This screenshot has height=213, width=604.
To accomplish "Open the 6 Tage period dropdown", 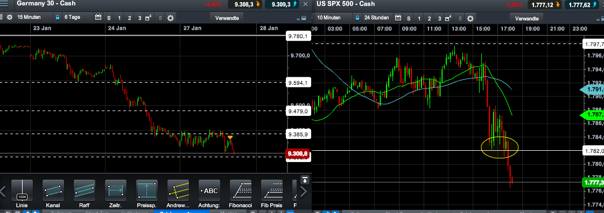I will point(78,18).
